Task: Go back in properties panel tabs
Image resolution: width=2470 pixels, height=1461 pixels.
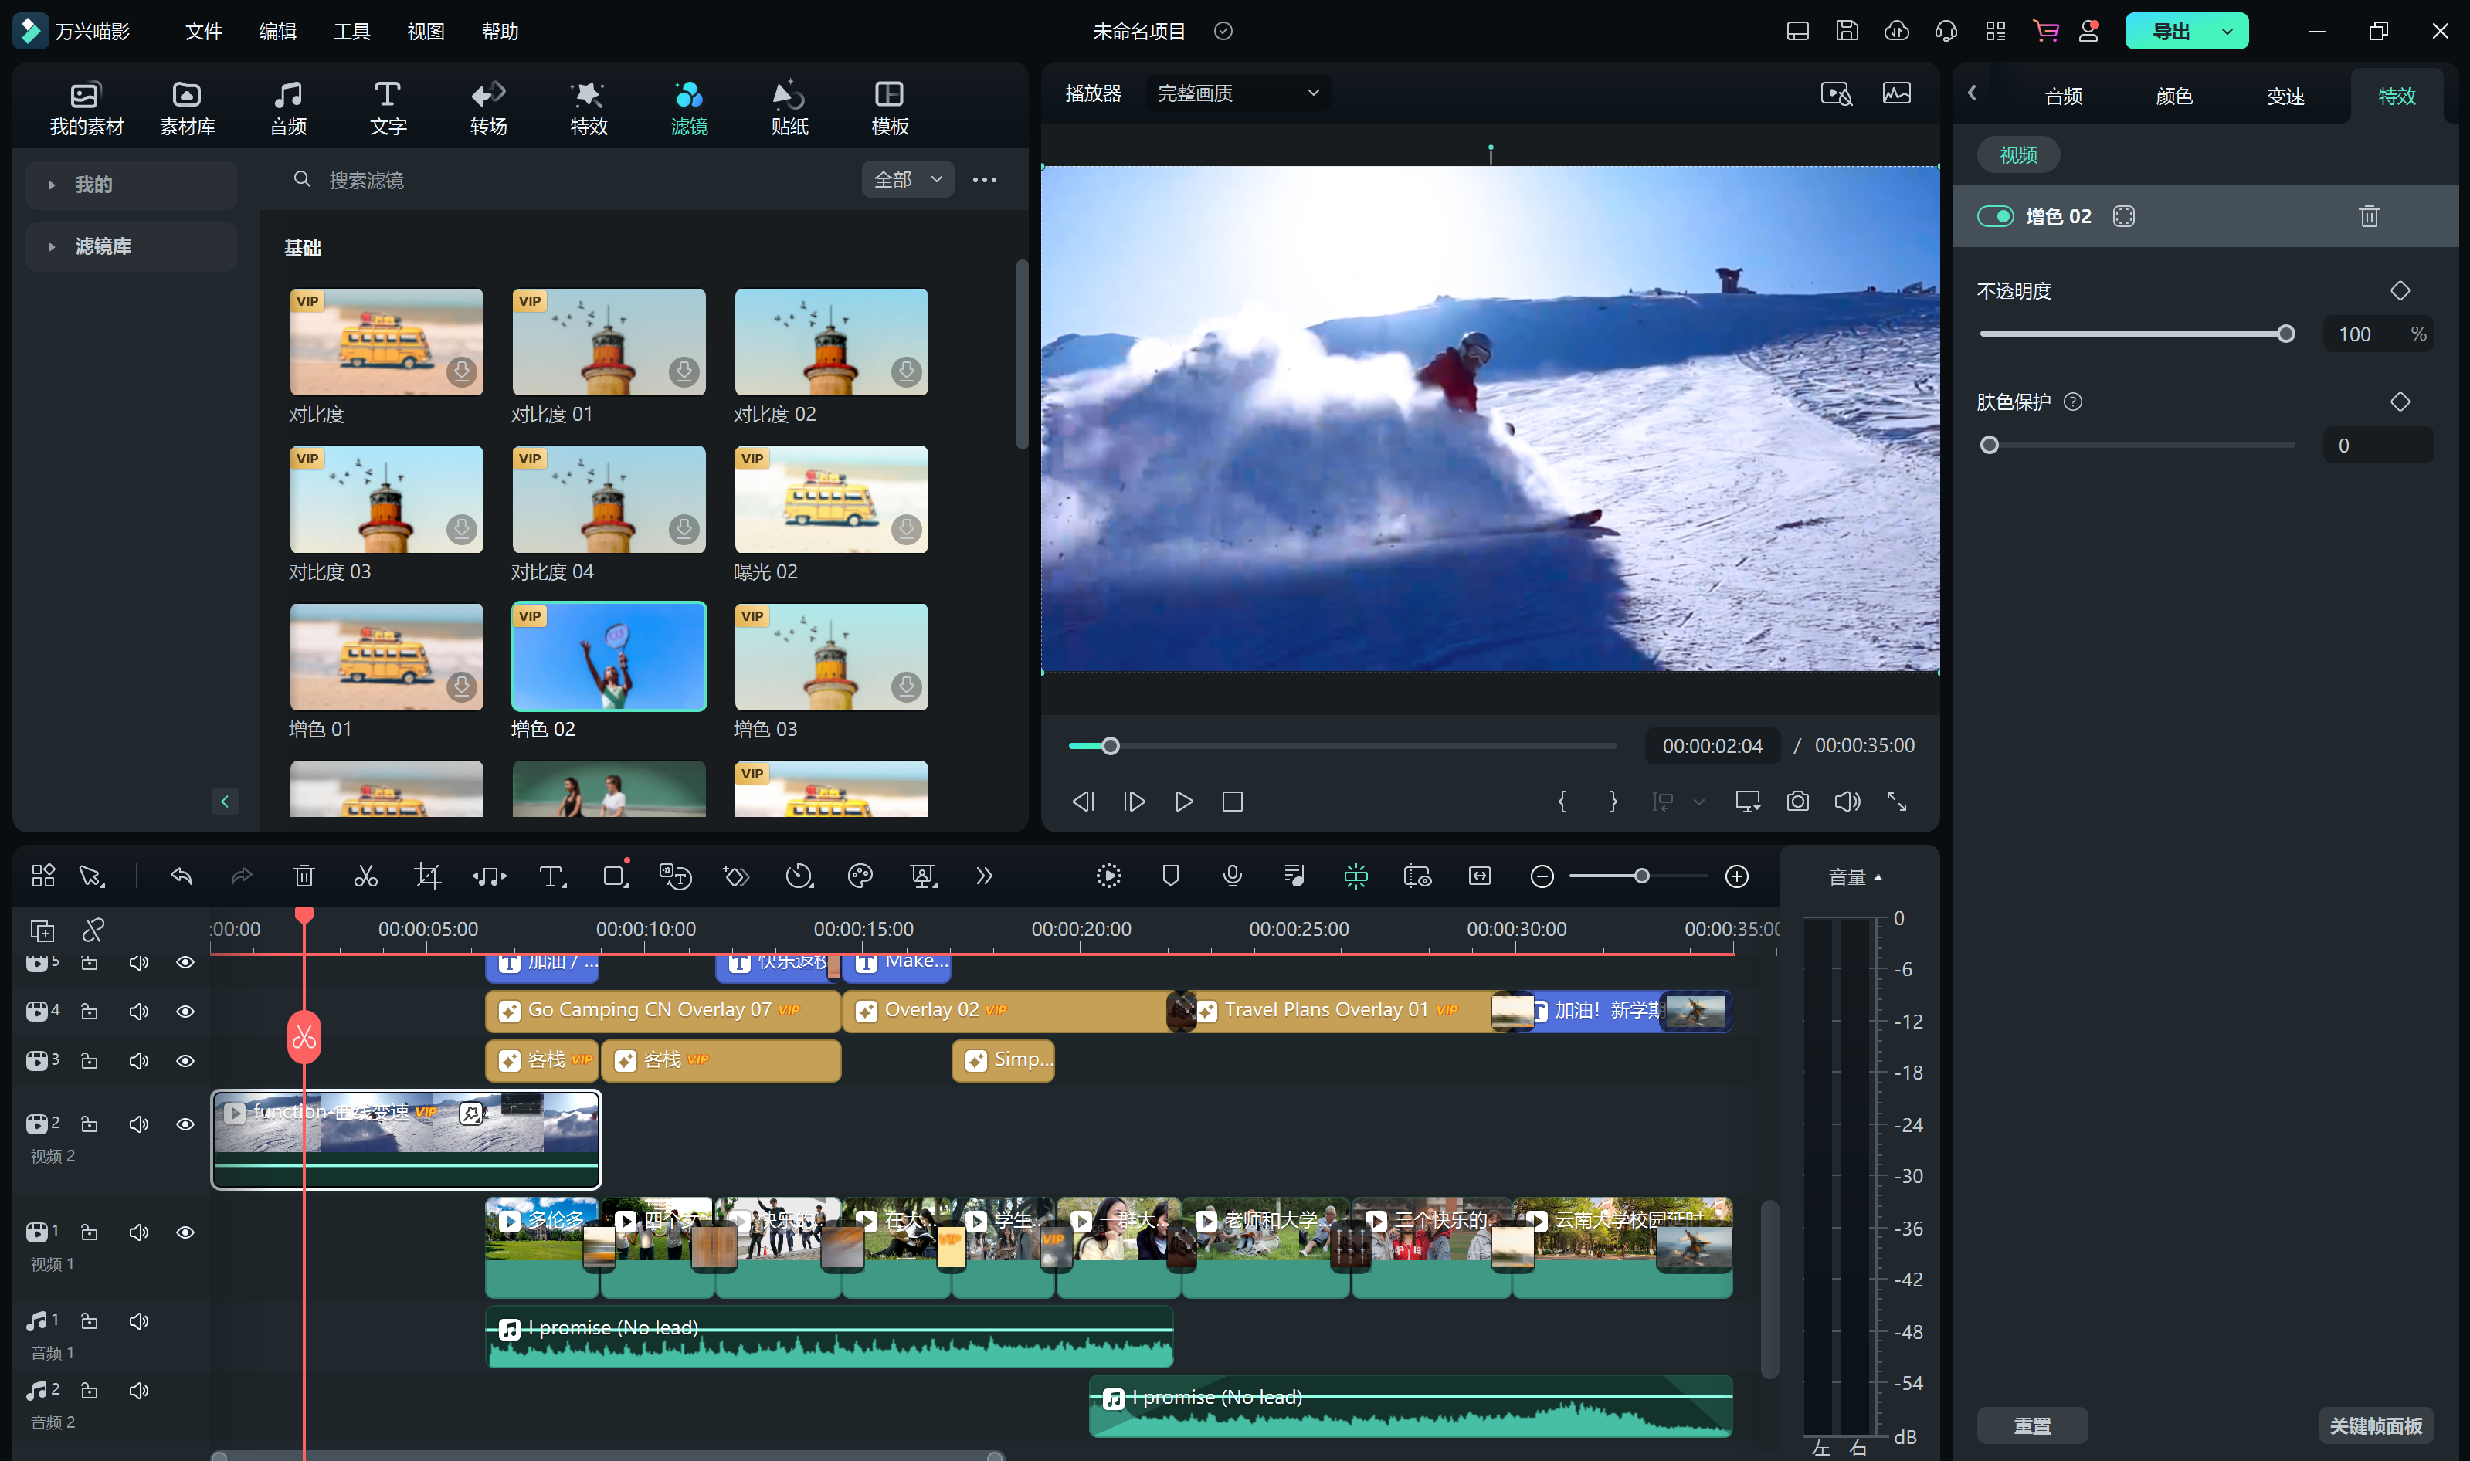Action: pos(1972,93)
